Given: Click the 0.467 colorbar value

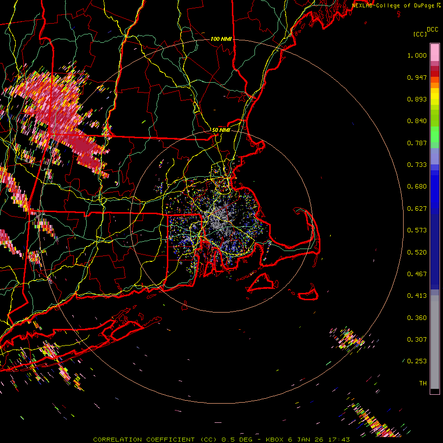Looking at the screenshot, I should (417, 274).
